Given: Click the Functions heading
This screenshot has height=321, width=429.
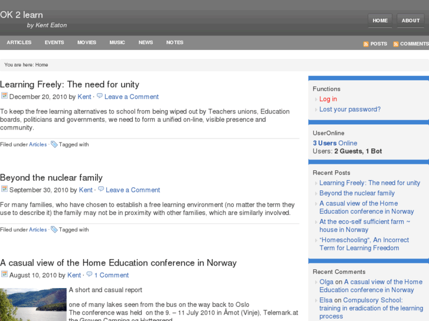Looking at the screenshot, I should tap(326, 89).
